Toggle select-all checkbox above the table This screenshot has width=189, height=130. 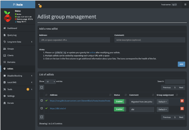click(x=42, y=87)
